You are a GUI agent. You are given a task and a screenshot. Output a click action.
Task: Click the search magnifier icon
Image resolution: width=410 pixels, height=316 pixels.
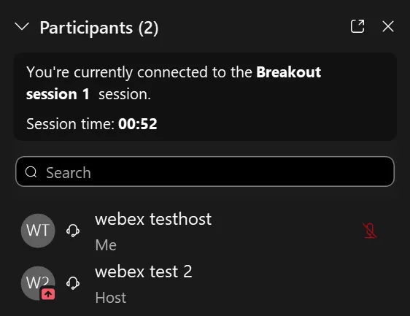31,172
